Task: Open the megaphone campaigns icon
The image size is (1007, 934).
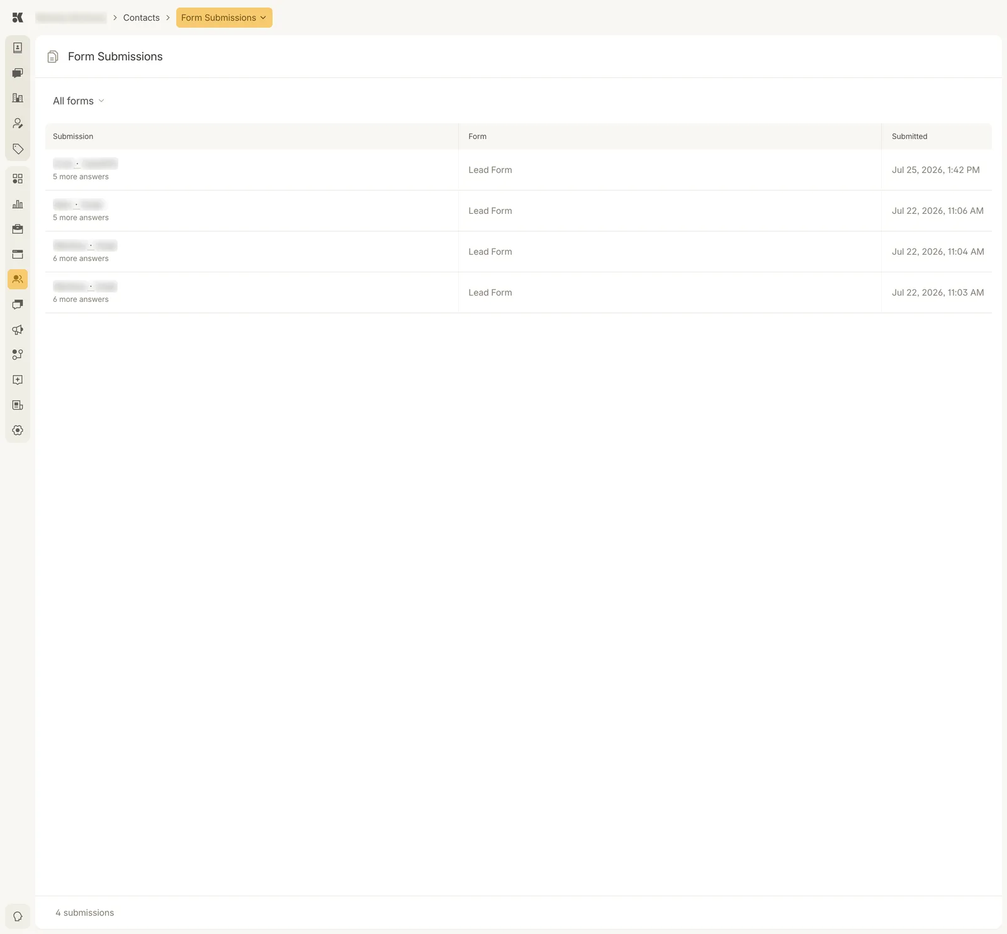Action: [18, 330]
